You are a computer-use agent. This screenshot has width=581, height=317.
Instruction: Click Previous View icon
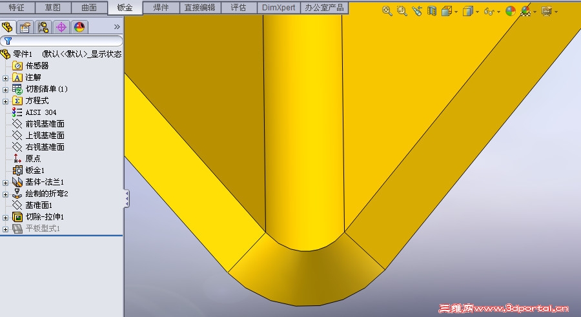[x=417, y=11]
